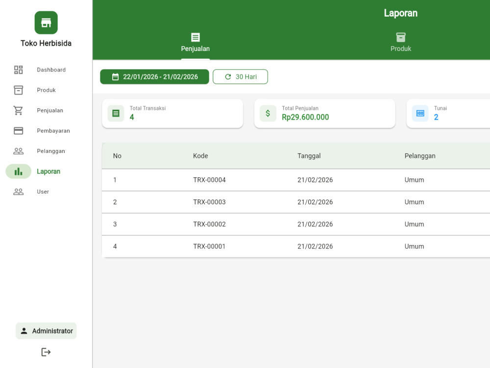Click the Total Transaksi value 4
The image size is (490, 368).
(x=132, y=117)
